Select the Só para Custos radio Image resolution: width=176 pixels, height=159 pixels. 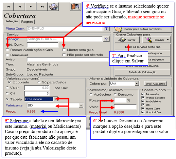39,82
